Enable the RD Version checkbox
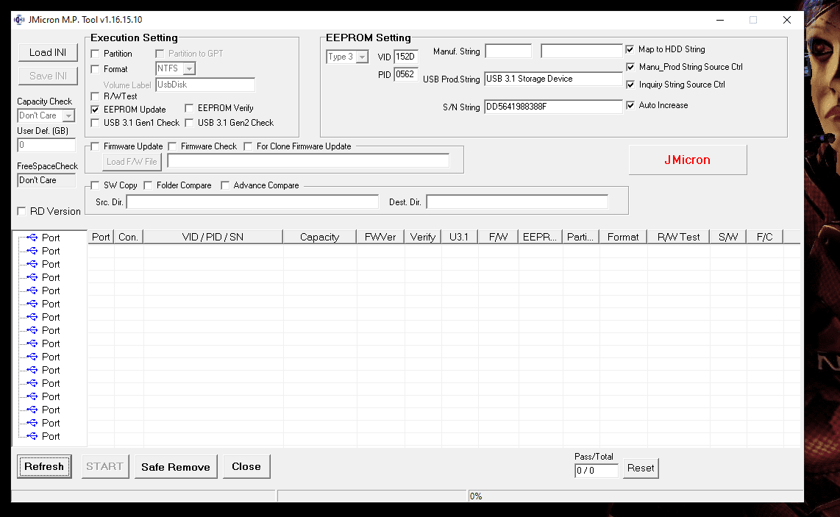Image resolution: width=840 pixels, height=517 pixels. coord(21,211)
